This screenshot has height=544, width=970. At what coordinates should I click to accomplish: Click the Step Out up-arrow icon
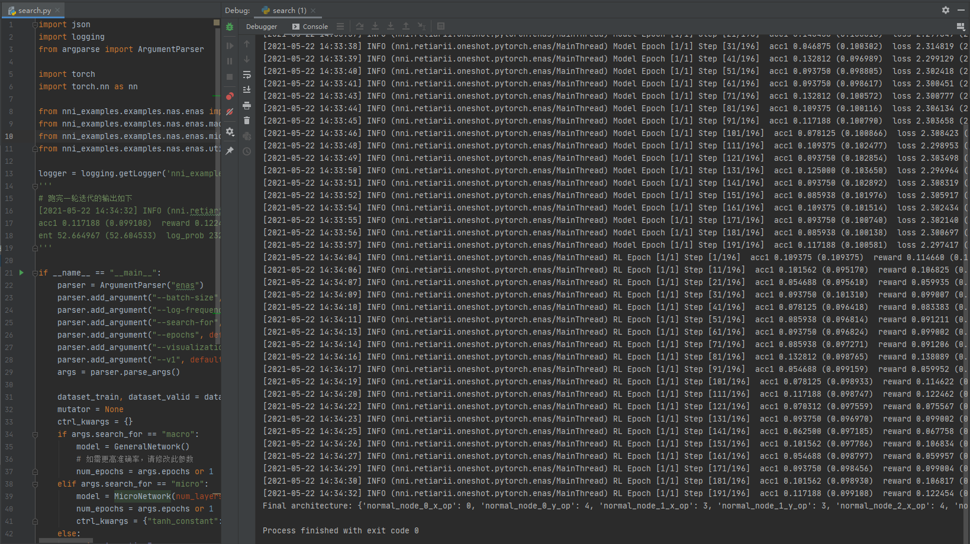click(406, 26)
